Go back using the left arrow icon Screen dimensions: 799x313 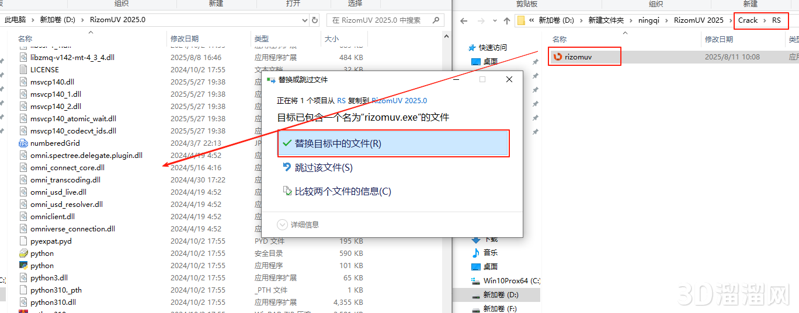(464, 20)
